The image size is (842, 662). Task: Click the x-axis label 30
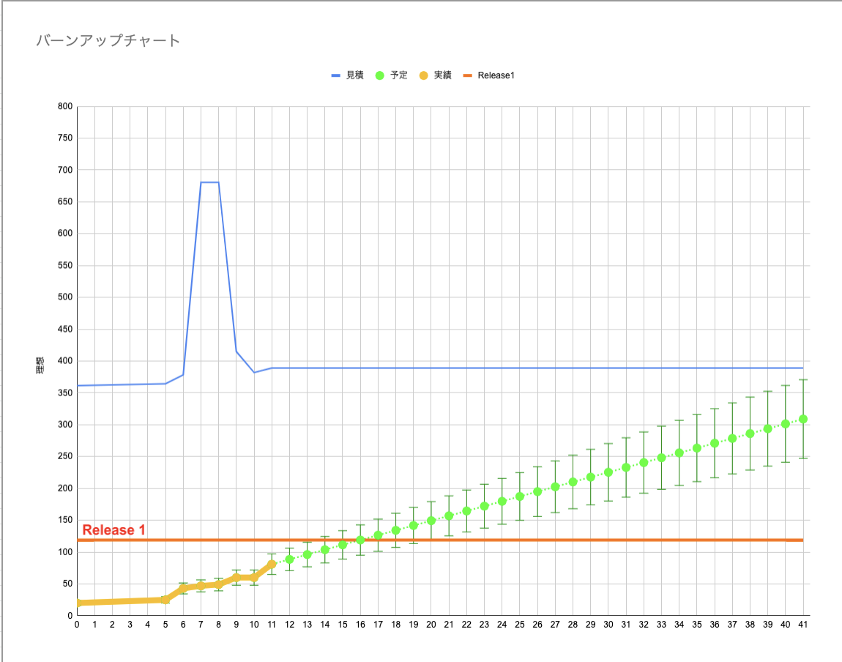608,625
